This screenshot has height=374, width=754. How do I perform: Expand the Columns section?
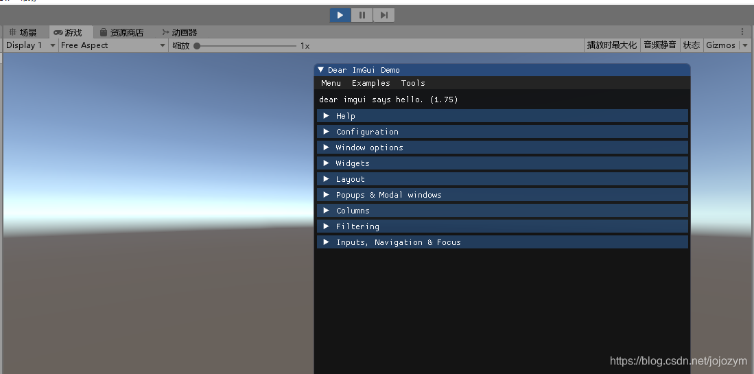click(502, 211)
